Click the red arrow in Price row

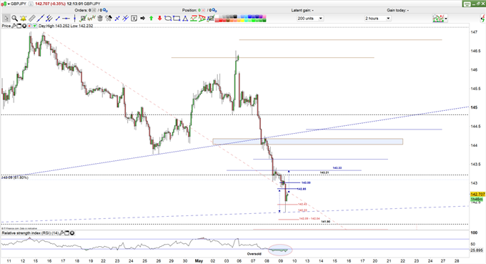(29, 26)
